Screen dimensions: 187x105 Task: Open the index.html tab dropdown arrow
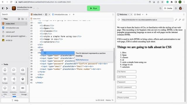43,15
